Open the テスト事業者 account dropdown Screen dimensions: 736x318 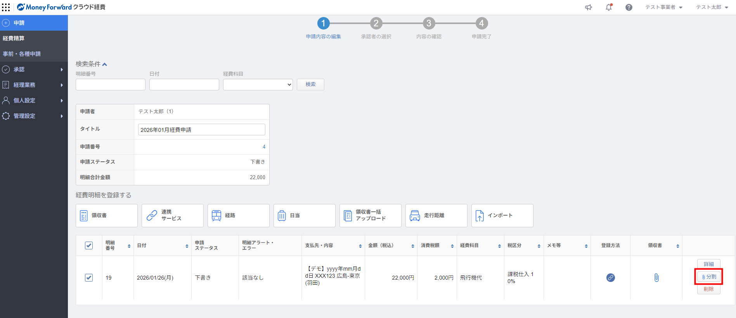coord(663,7)
